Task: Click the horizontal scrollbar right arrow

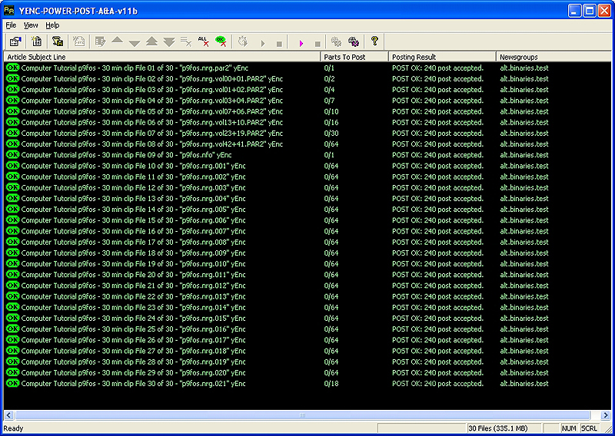Action: 606,415
